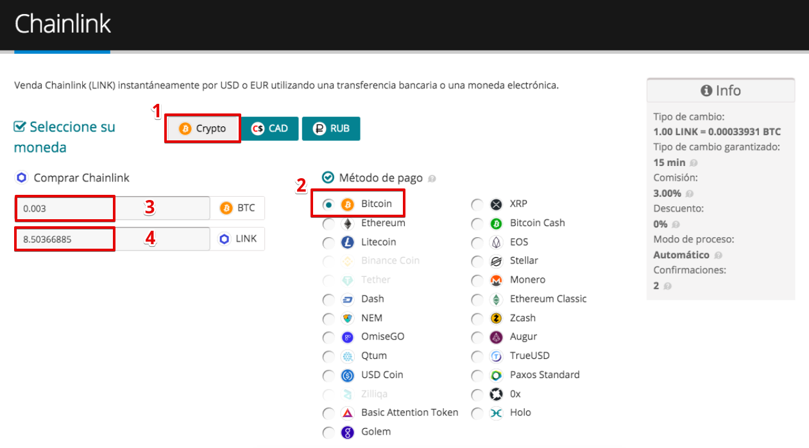Screen dimensions: 809x448
Task: Click the help icon beside 15 min
Action: coord(694,163)
